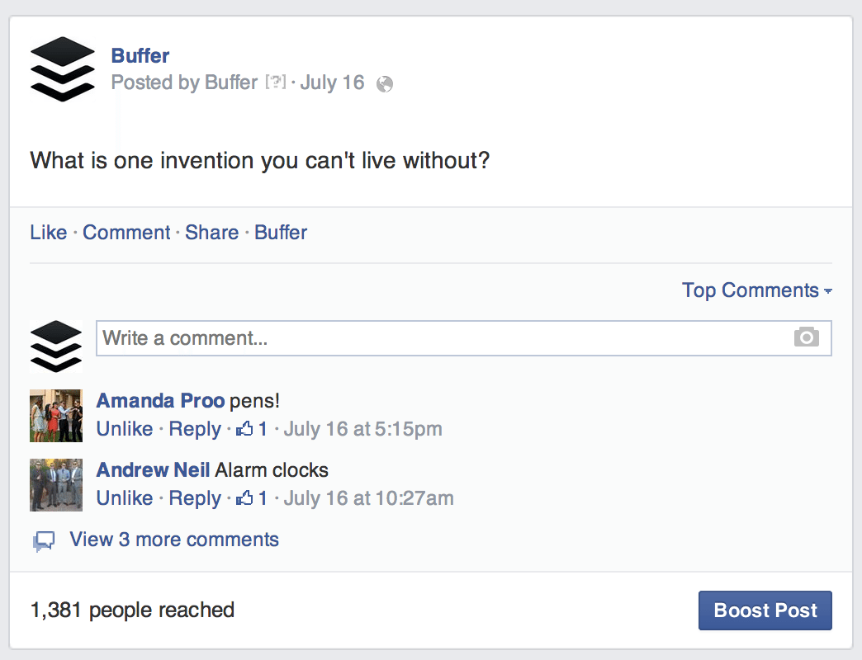Unlike Andrew Neil's comment

pos(125,498)
